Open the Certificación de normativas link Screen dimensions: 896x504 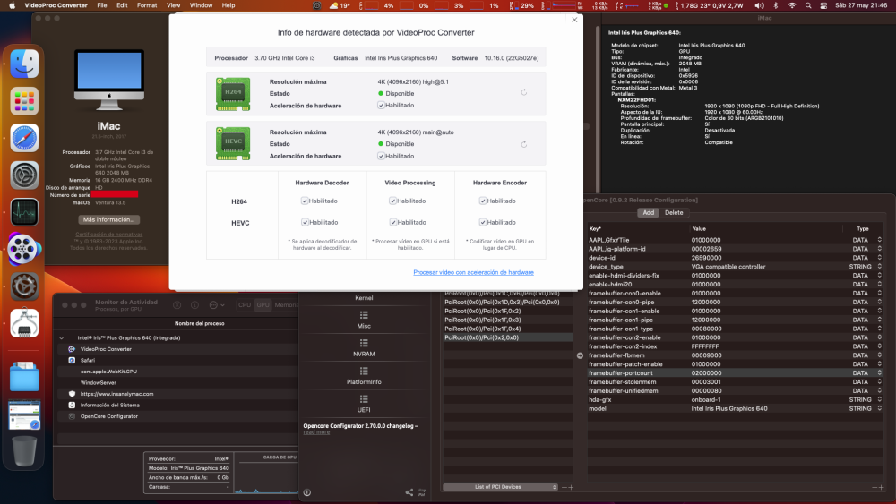(109, 234)
